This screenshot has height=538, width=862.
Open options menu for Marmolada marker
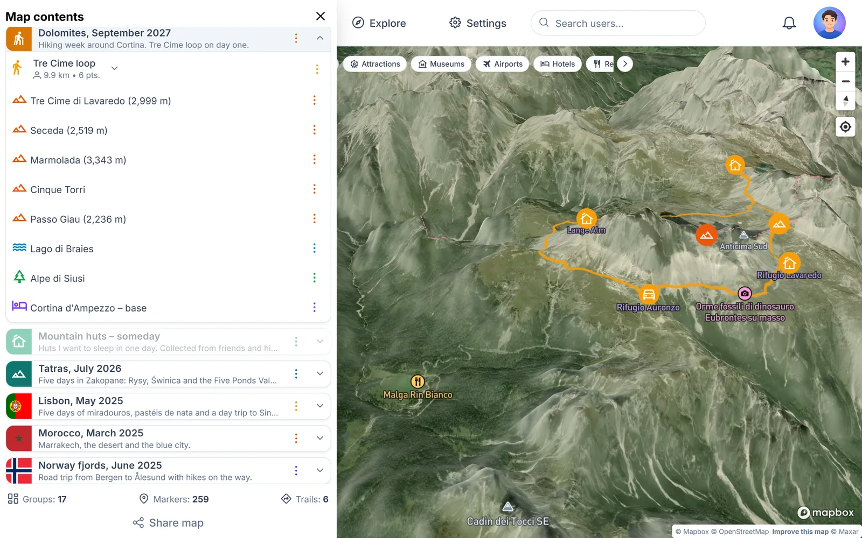point(315,160)
